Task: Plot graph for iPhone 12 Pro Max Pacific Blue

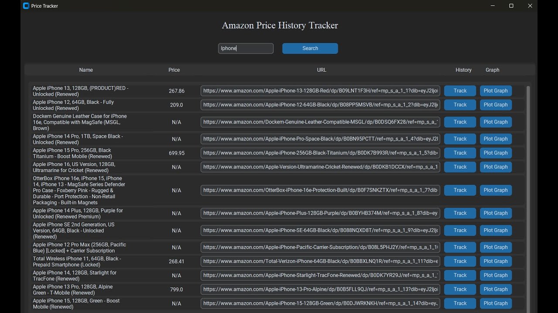Action: pyautogui.click(x=496, y=247)
